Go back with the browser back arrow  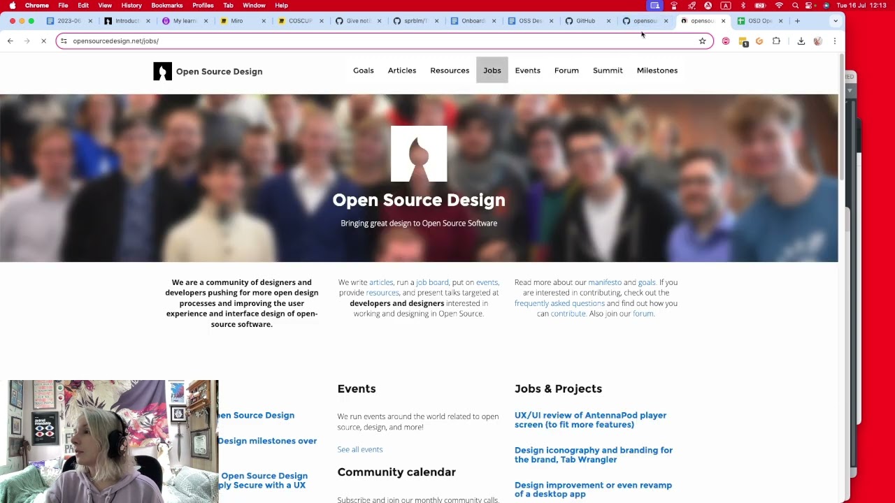10,41
